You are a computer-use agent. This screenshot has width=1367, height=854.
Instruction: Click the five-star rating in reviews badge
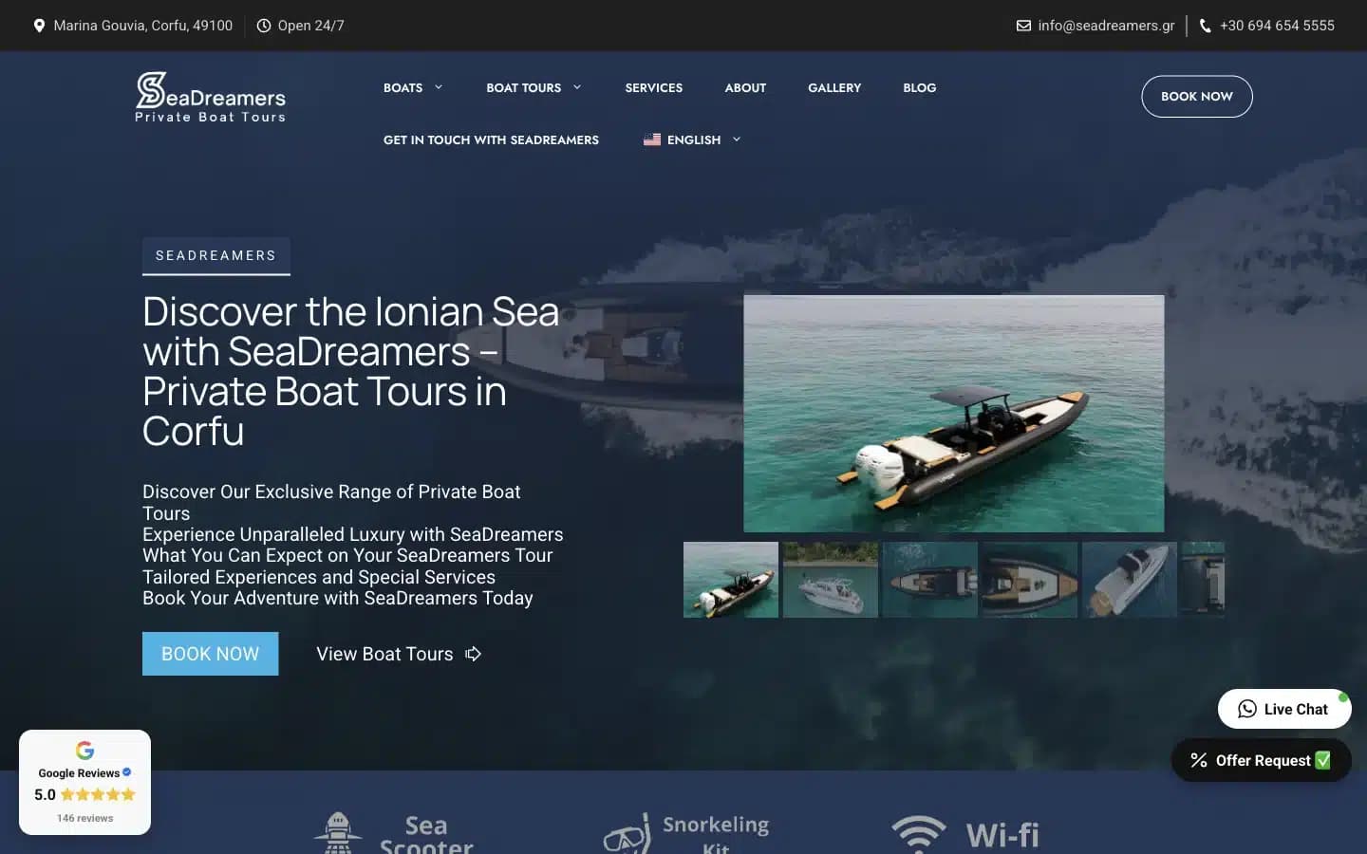click(98, 794)
